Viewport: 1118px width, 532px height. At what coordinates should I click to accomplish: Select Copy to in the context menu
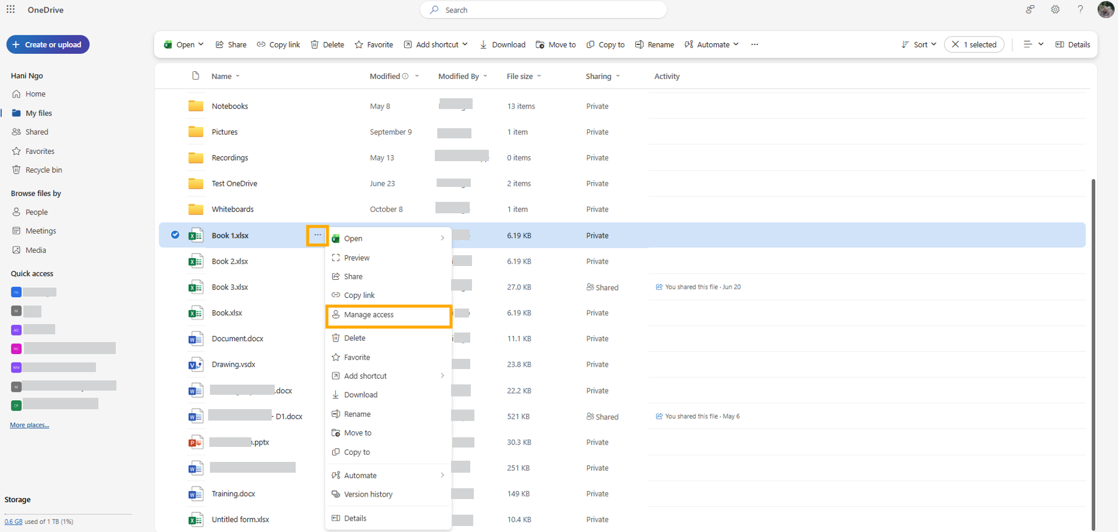click(389, 452)
